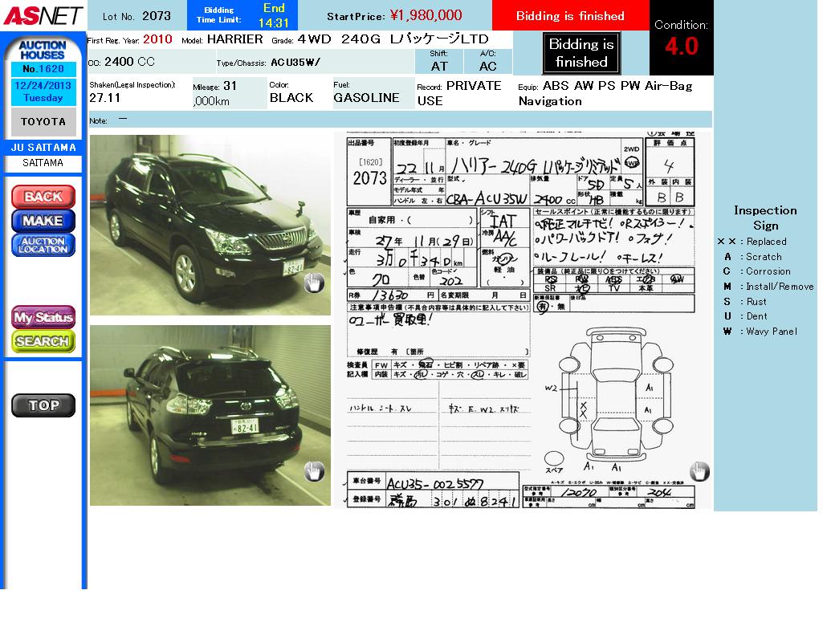Viewport: 827px width, 639px height.
Task: Click the black Bidding is finished box
Action: pyautogui.click(x=581, y=53)
